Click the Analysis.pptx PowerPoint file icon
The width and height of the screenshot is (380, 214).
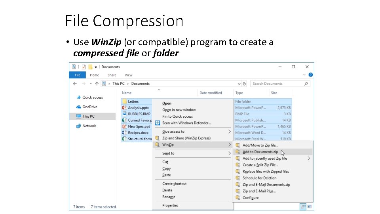[x=124, y=107]
